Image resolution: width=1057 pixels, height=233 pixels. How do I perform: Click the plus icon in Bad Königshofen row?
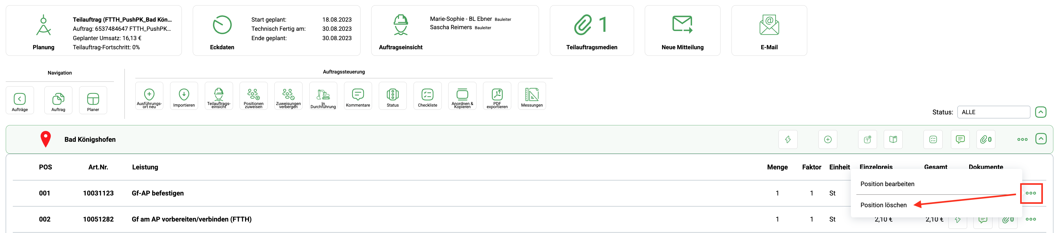coord(828,140)
